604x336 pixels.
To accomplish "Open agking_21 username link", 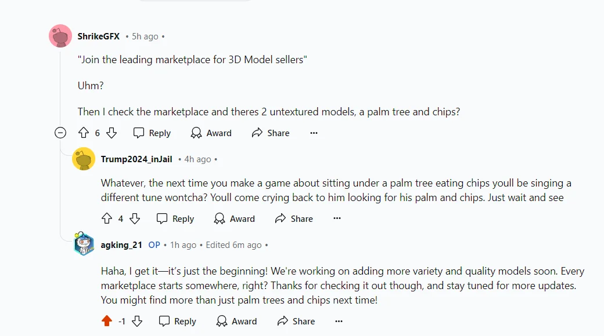I will coord(121,245).
